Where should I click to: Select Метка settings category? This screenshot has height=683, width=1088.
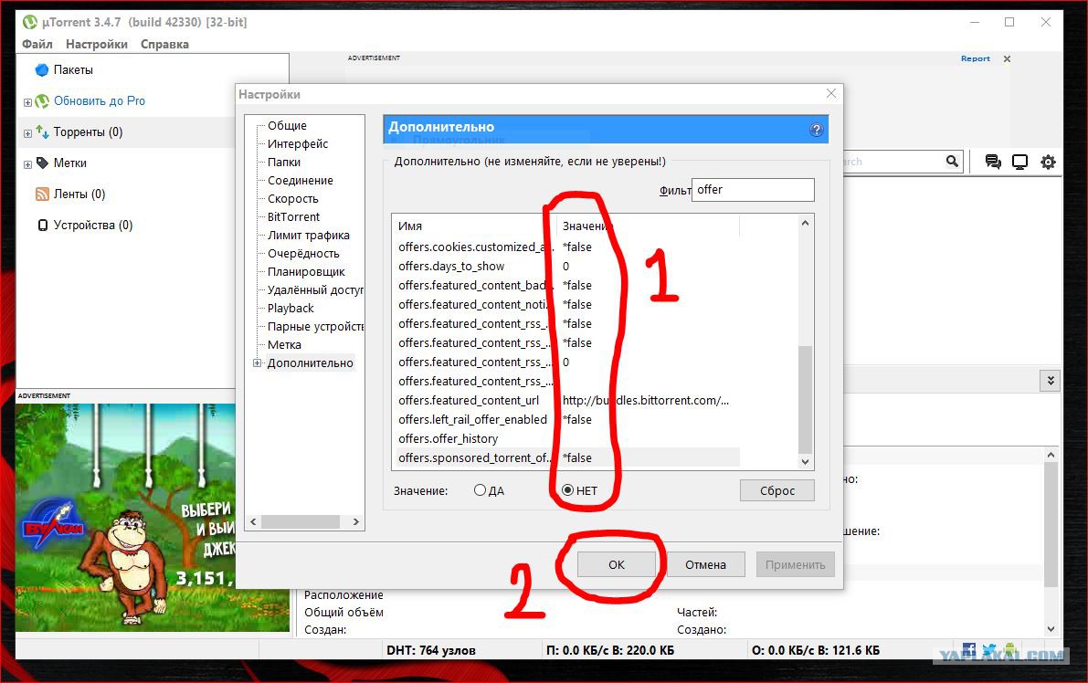[x=284, y=344]
